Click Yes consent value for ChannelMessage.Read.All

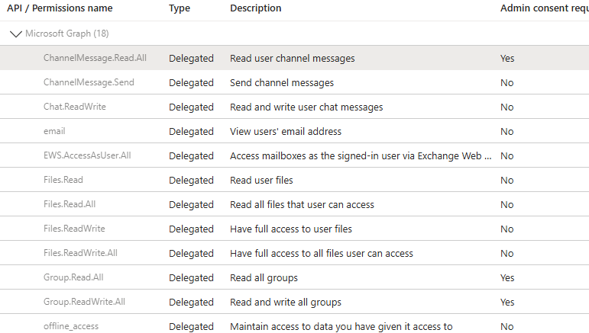click(x=507, y=59)
